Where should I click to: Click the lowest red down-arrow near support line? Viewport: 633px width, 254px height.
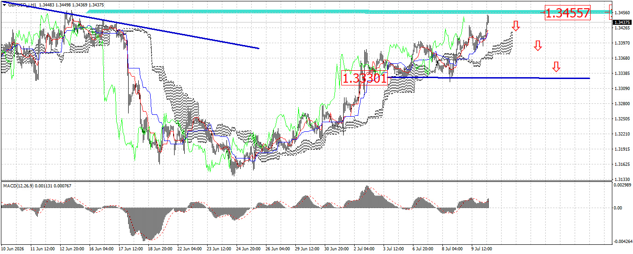[x=556, y=67]
